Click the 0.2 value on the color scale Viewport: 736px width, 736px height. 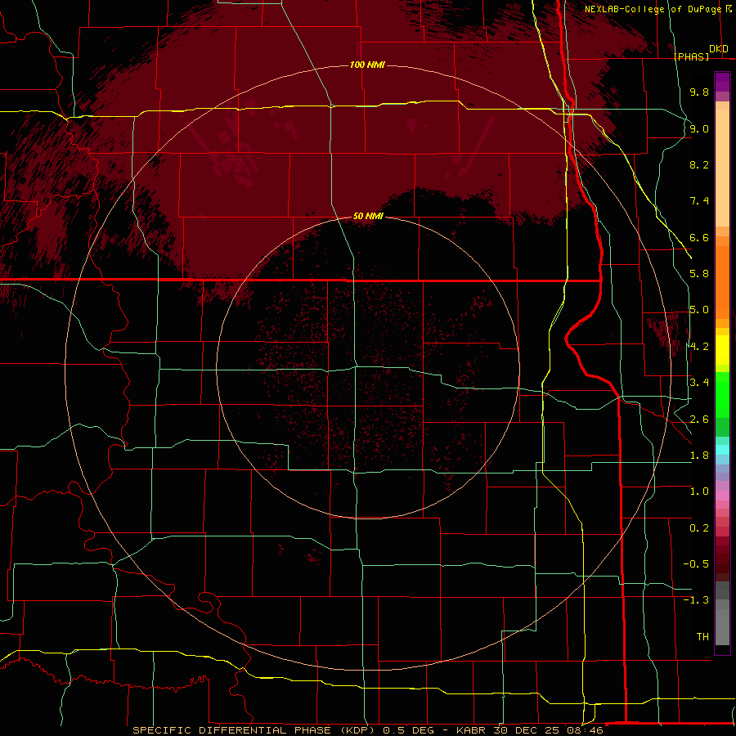click(699, 528)
